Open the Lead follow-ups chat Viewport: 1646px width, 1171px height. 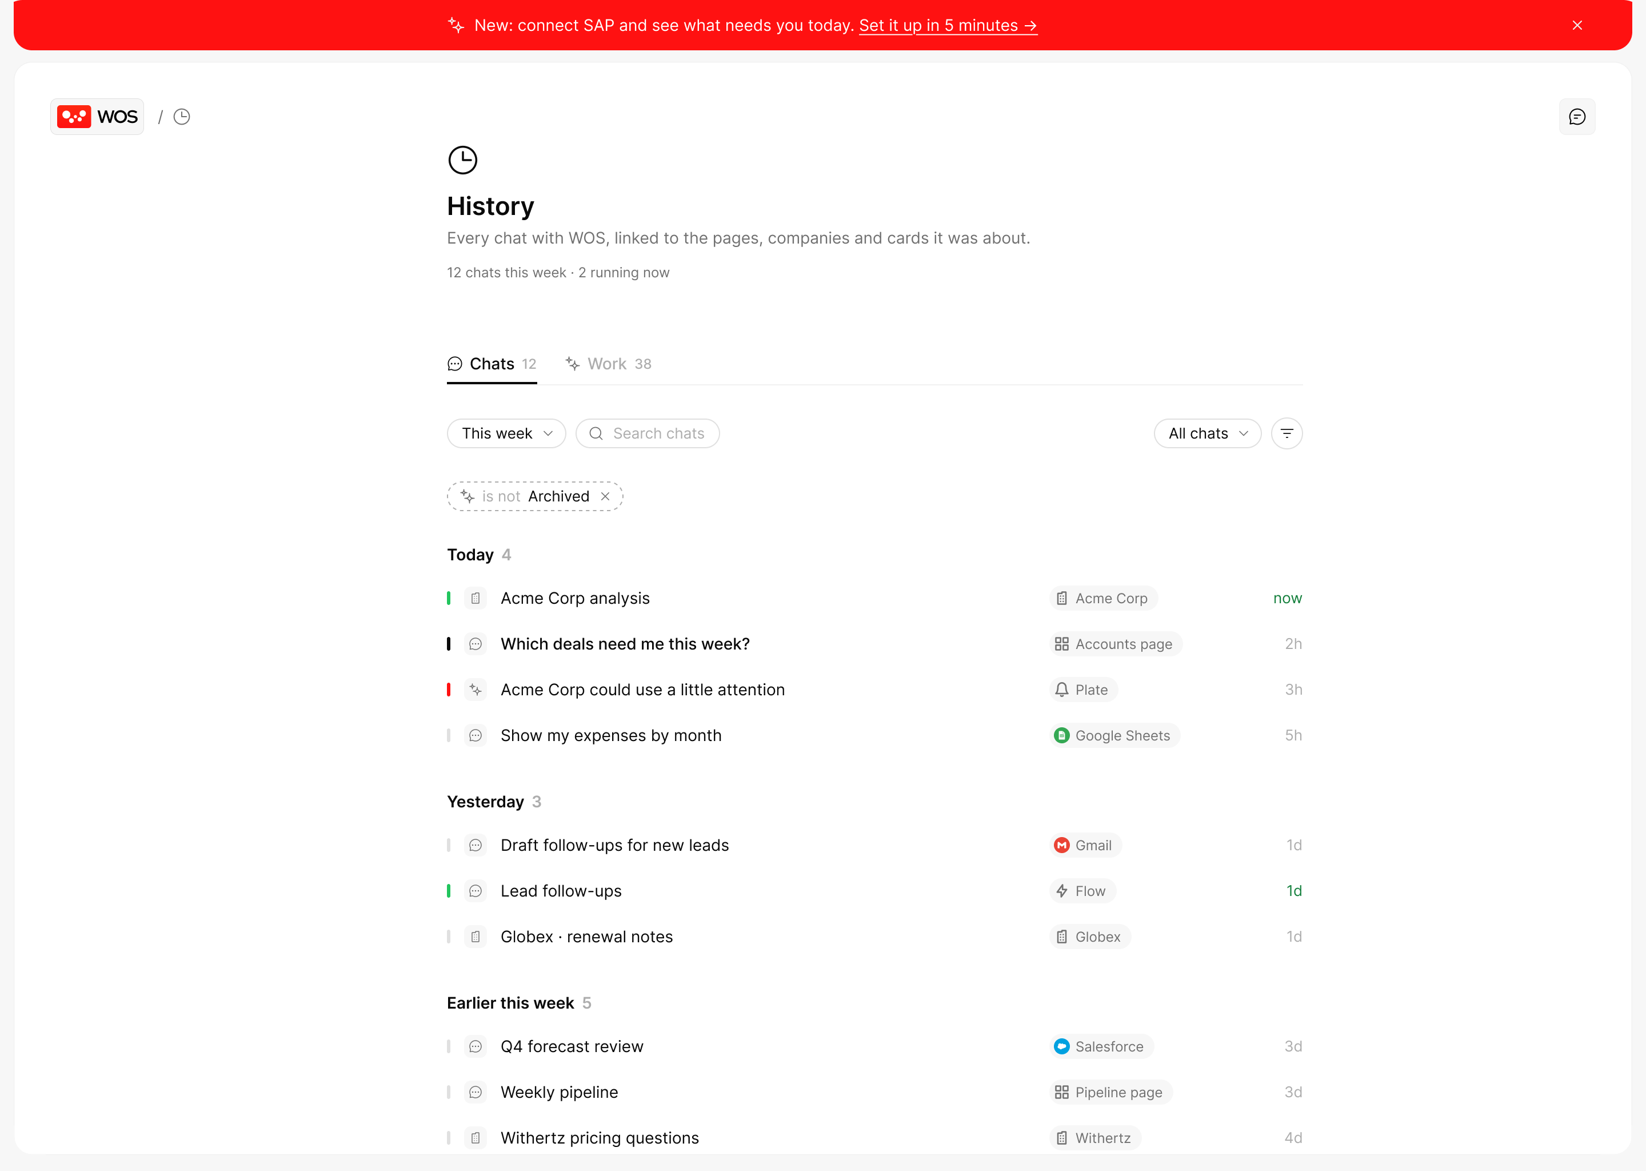(x=874, y=891)
